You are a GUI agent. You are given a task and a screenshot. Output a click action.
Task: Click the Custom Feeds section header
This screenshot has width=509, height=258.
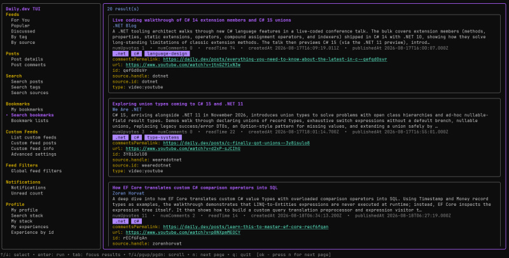point(22,132)
